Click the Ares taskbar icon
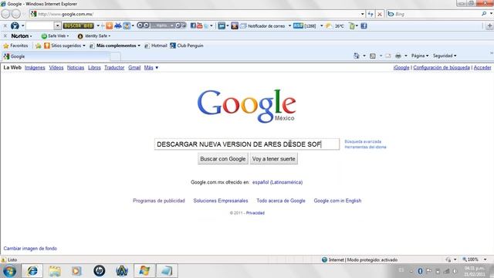This screenshot has height=278, width=494. click(122, 271)
